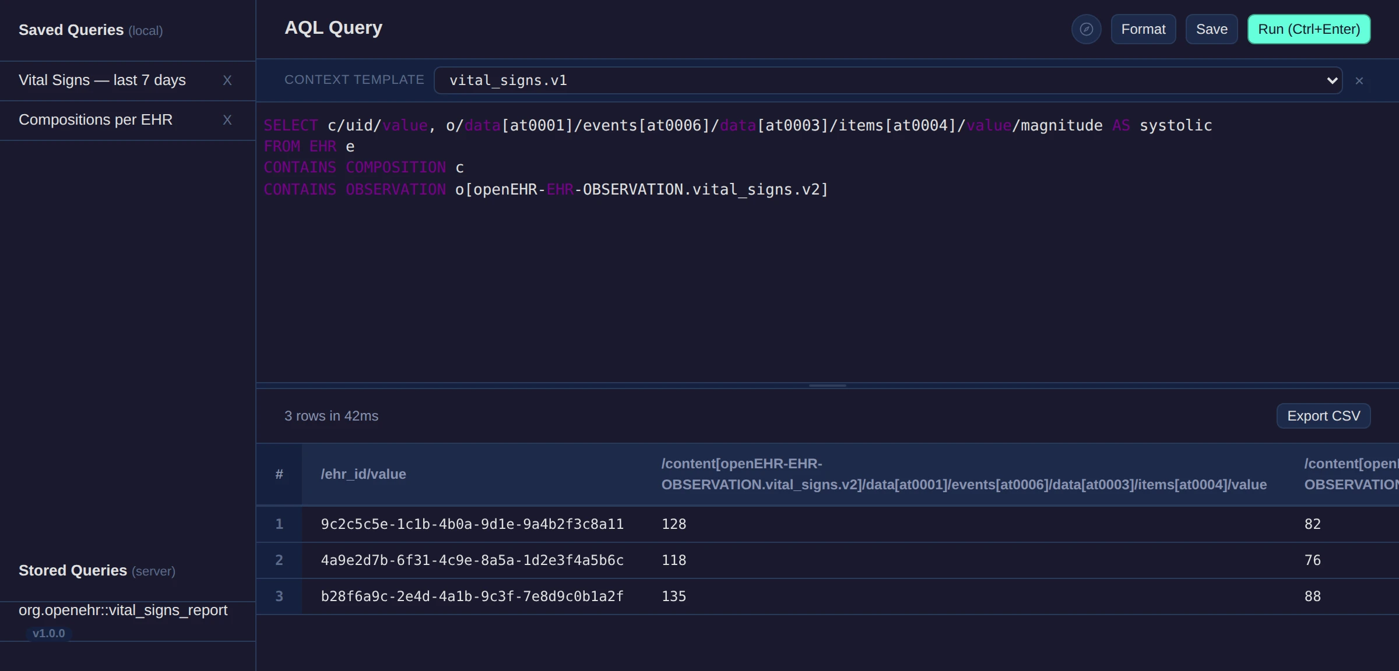Save the current query
Image resolution: width=1399 pixels, height=671 pixels.
[x=1211, y=29]
